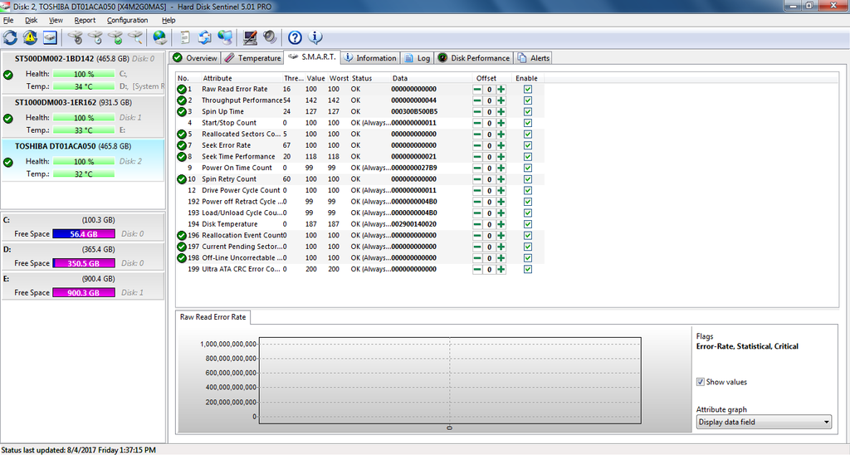850x455 pixels.
Task: Select the ST1000DM003-1ER162 disk in the list
Action: (x=66, y=102)
